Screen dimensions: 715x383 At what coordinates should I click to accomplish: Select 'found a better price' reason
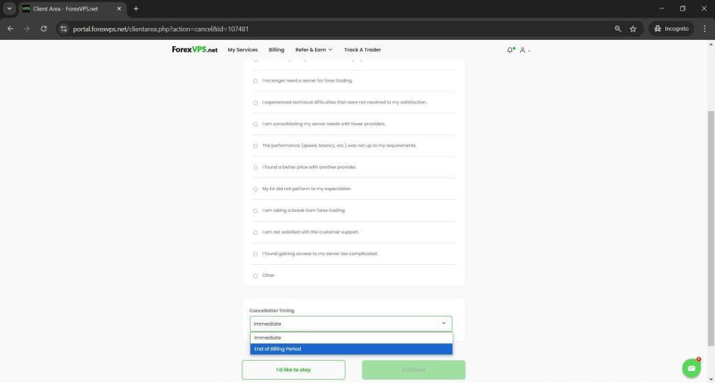(x=256, y=168)
